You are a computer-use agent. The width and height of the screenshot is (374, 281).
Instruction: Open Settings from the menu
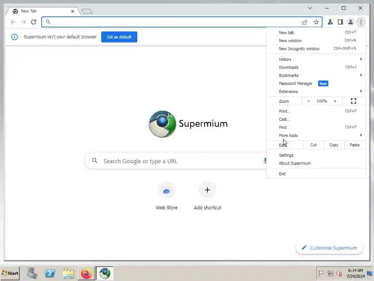(316, 155)
